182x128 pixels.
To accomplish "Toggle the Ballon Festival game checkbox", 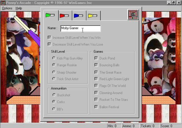I will tap(96, 107).
